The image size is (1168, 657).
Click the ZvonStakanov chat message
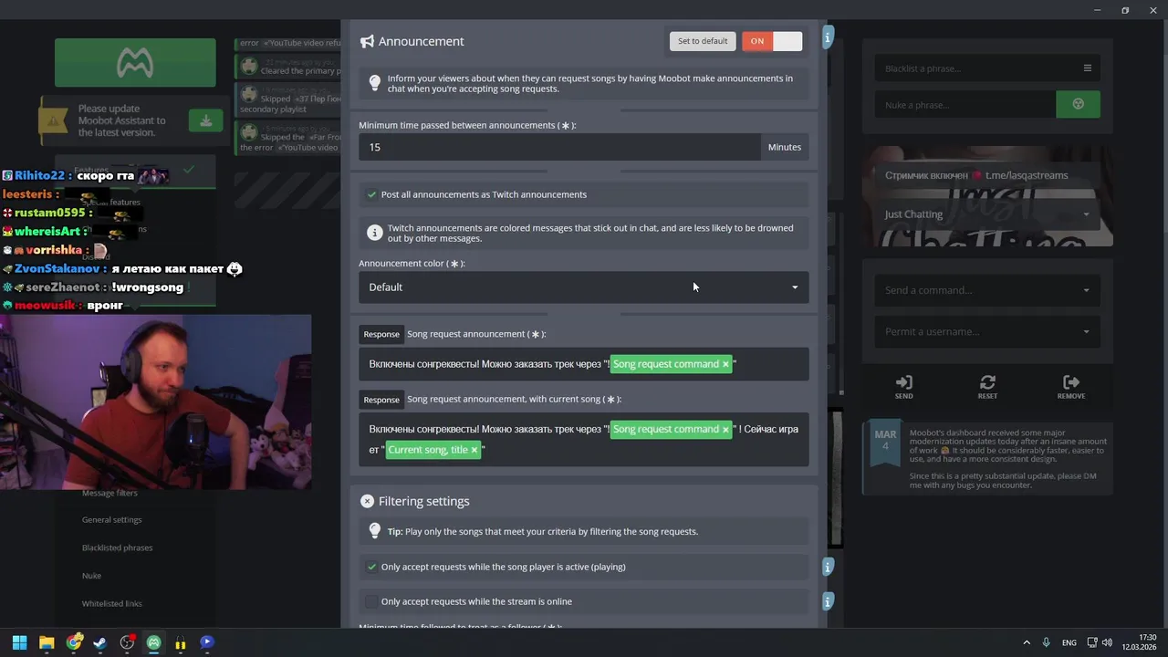pos(122,269)
